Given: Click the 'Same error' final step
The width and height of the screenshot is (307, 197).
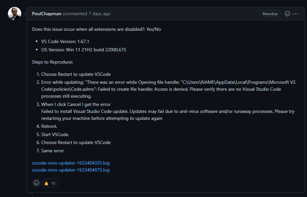Looking at the screenshot, I should tap(52, 151).
